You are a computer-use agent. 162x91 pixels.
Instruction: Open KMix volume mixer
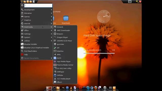[x=65, y=55]
